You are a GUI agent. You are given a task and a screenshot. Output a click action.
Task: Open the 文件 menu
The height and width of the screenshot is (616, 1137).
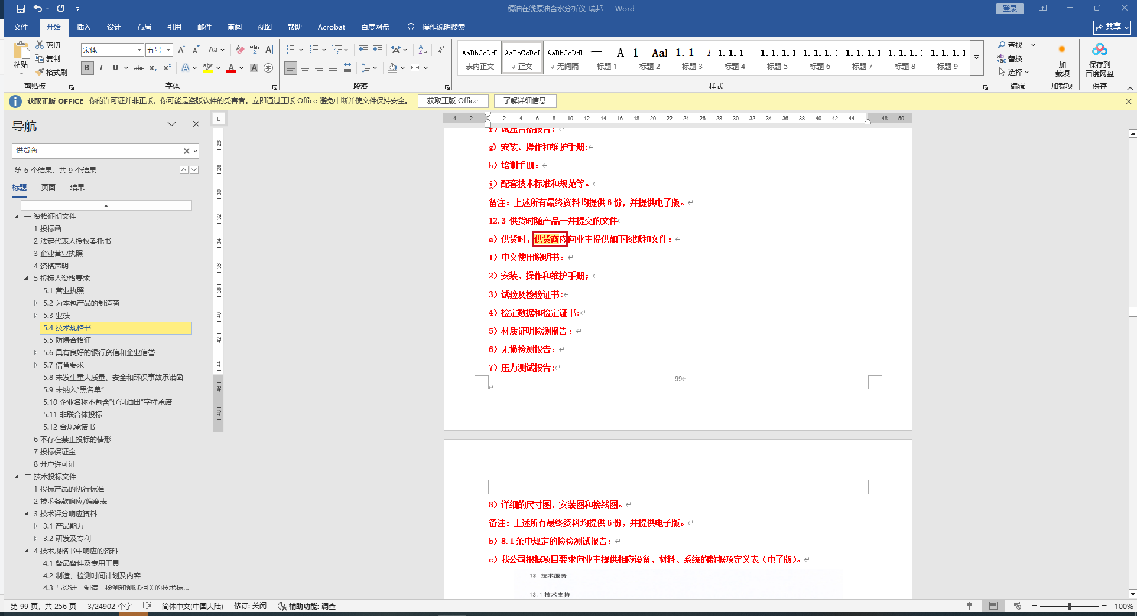tap(21, 27)
